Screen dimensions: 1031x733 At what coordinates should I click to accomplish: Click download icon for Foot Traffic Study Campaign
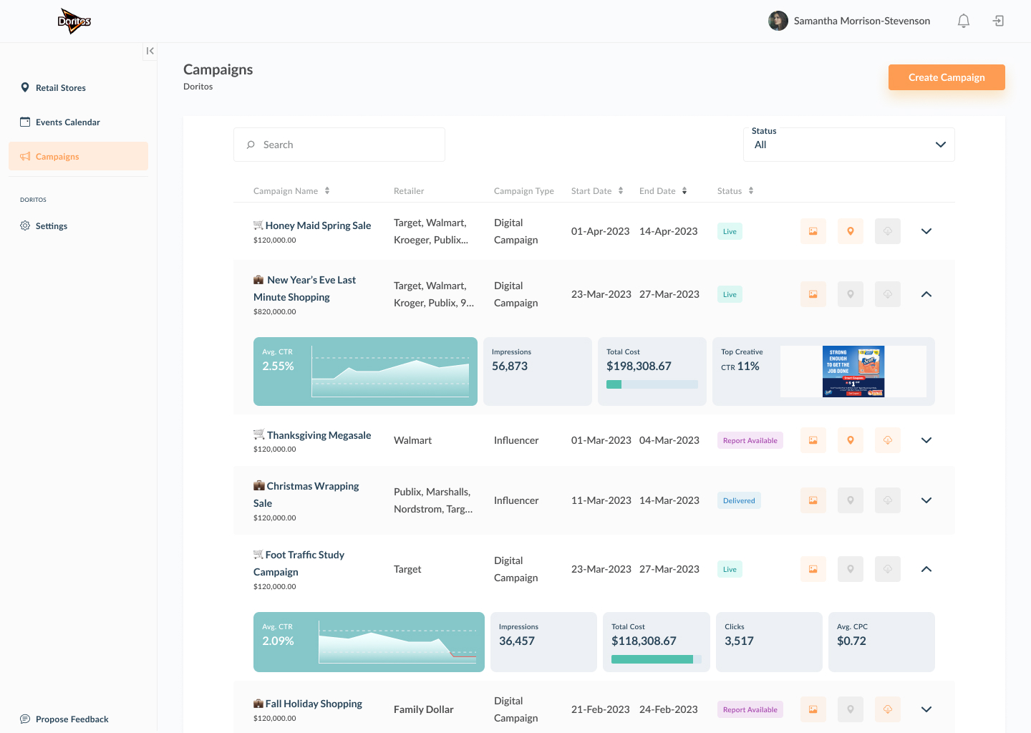click(x=888, y=569)
